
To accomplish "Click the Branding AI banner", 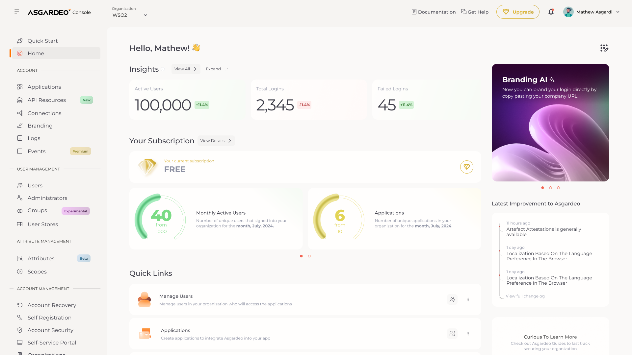I will pos(550,123).
